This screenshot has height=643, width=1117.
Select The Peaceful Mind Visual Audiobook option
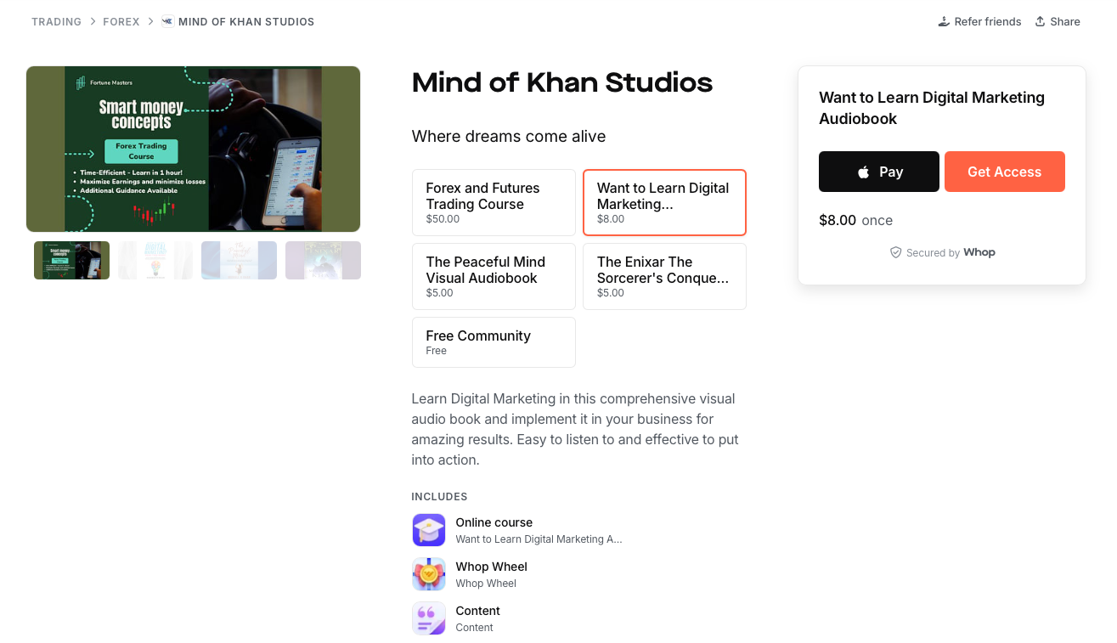[x=494, y=276]
